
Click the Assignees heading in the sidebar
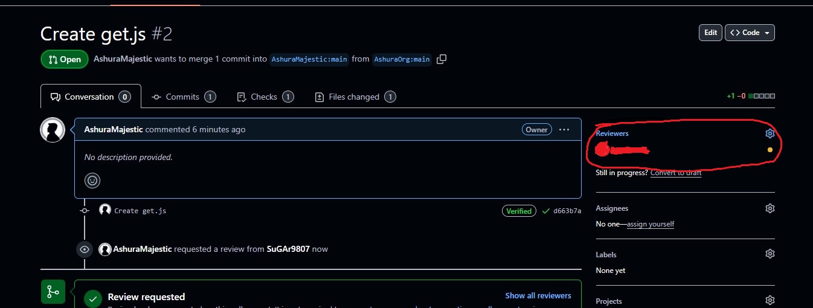(612, 208)
